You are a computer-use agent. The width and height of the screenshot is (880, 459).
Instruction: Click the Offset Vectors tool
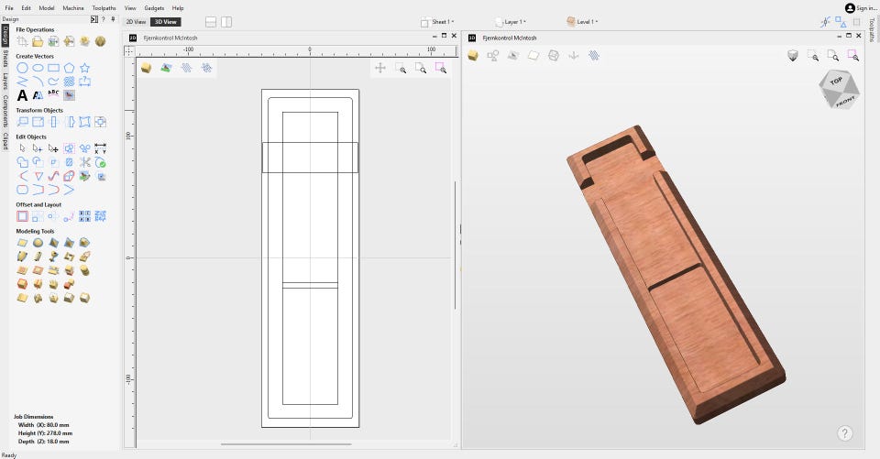[22, 216]
